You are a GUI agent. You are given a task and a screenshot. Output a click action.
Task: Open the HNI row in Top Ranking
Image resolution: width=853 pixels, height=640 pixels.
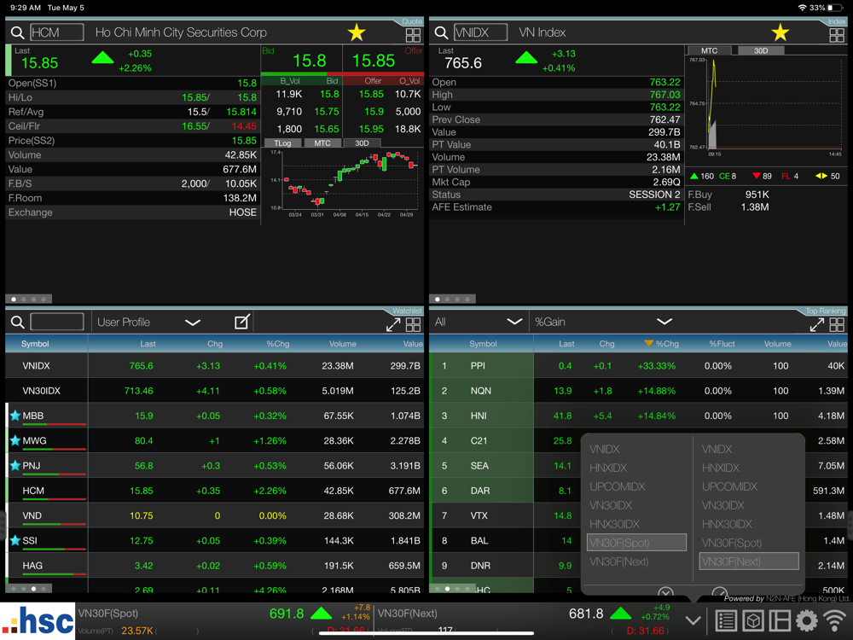tap(638, 416)
